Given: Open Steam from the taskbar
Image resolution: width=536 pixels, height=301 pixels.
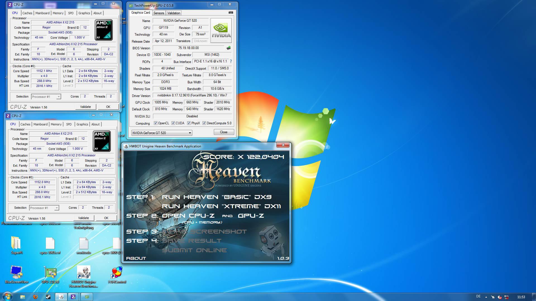Looking at the screenshot, I should [48, 297].
